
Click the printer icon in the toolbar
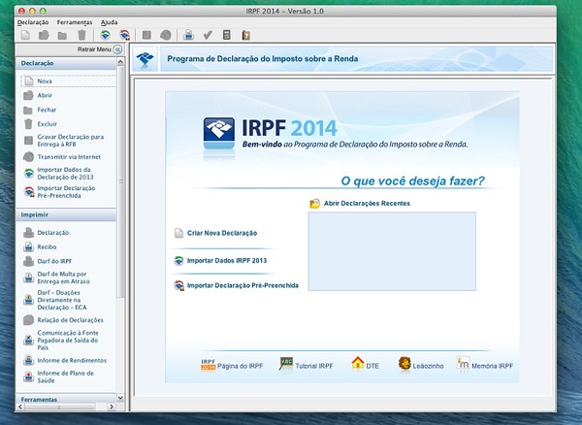click(189, 36)
